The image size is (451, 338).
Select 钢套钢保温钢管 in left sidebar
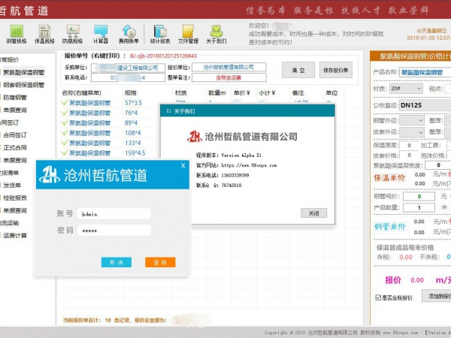[23, 85]
